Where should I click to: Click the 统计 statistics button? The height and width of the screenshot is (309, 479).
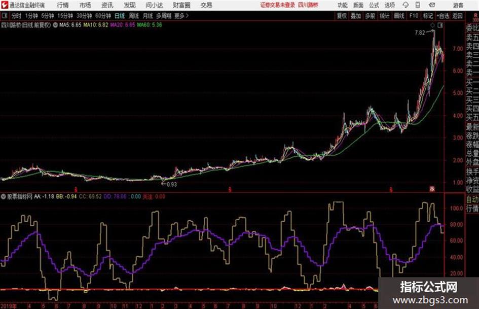point(385,16)
